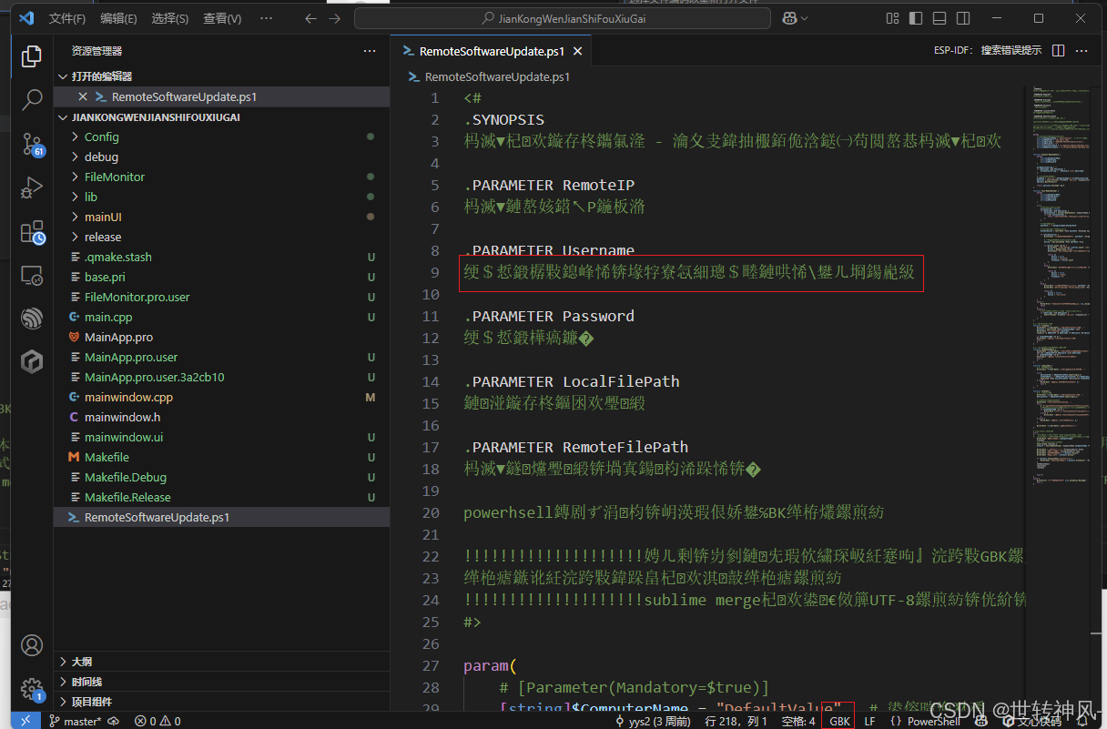The height and width of the screenshot is (729, 1107).
Task: Open the Extensions view in activity bar
Action: pyautogui.click(x=32, y=232)
